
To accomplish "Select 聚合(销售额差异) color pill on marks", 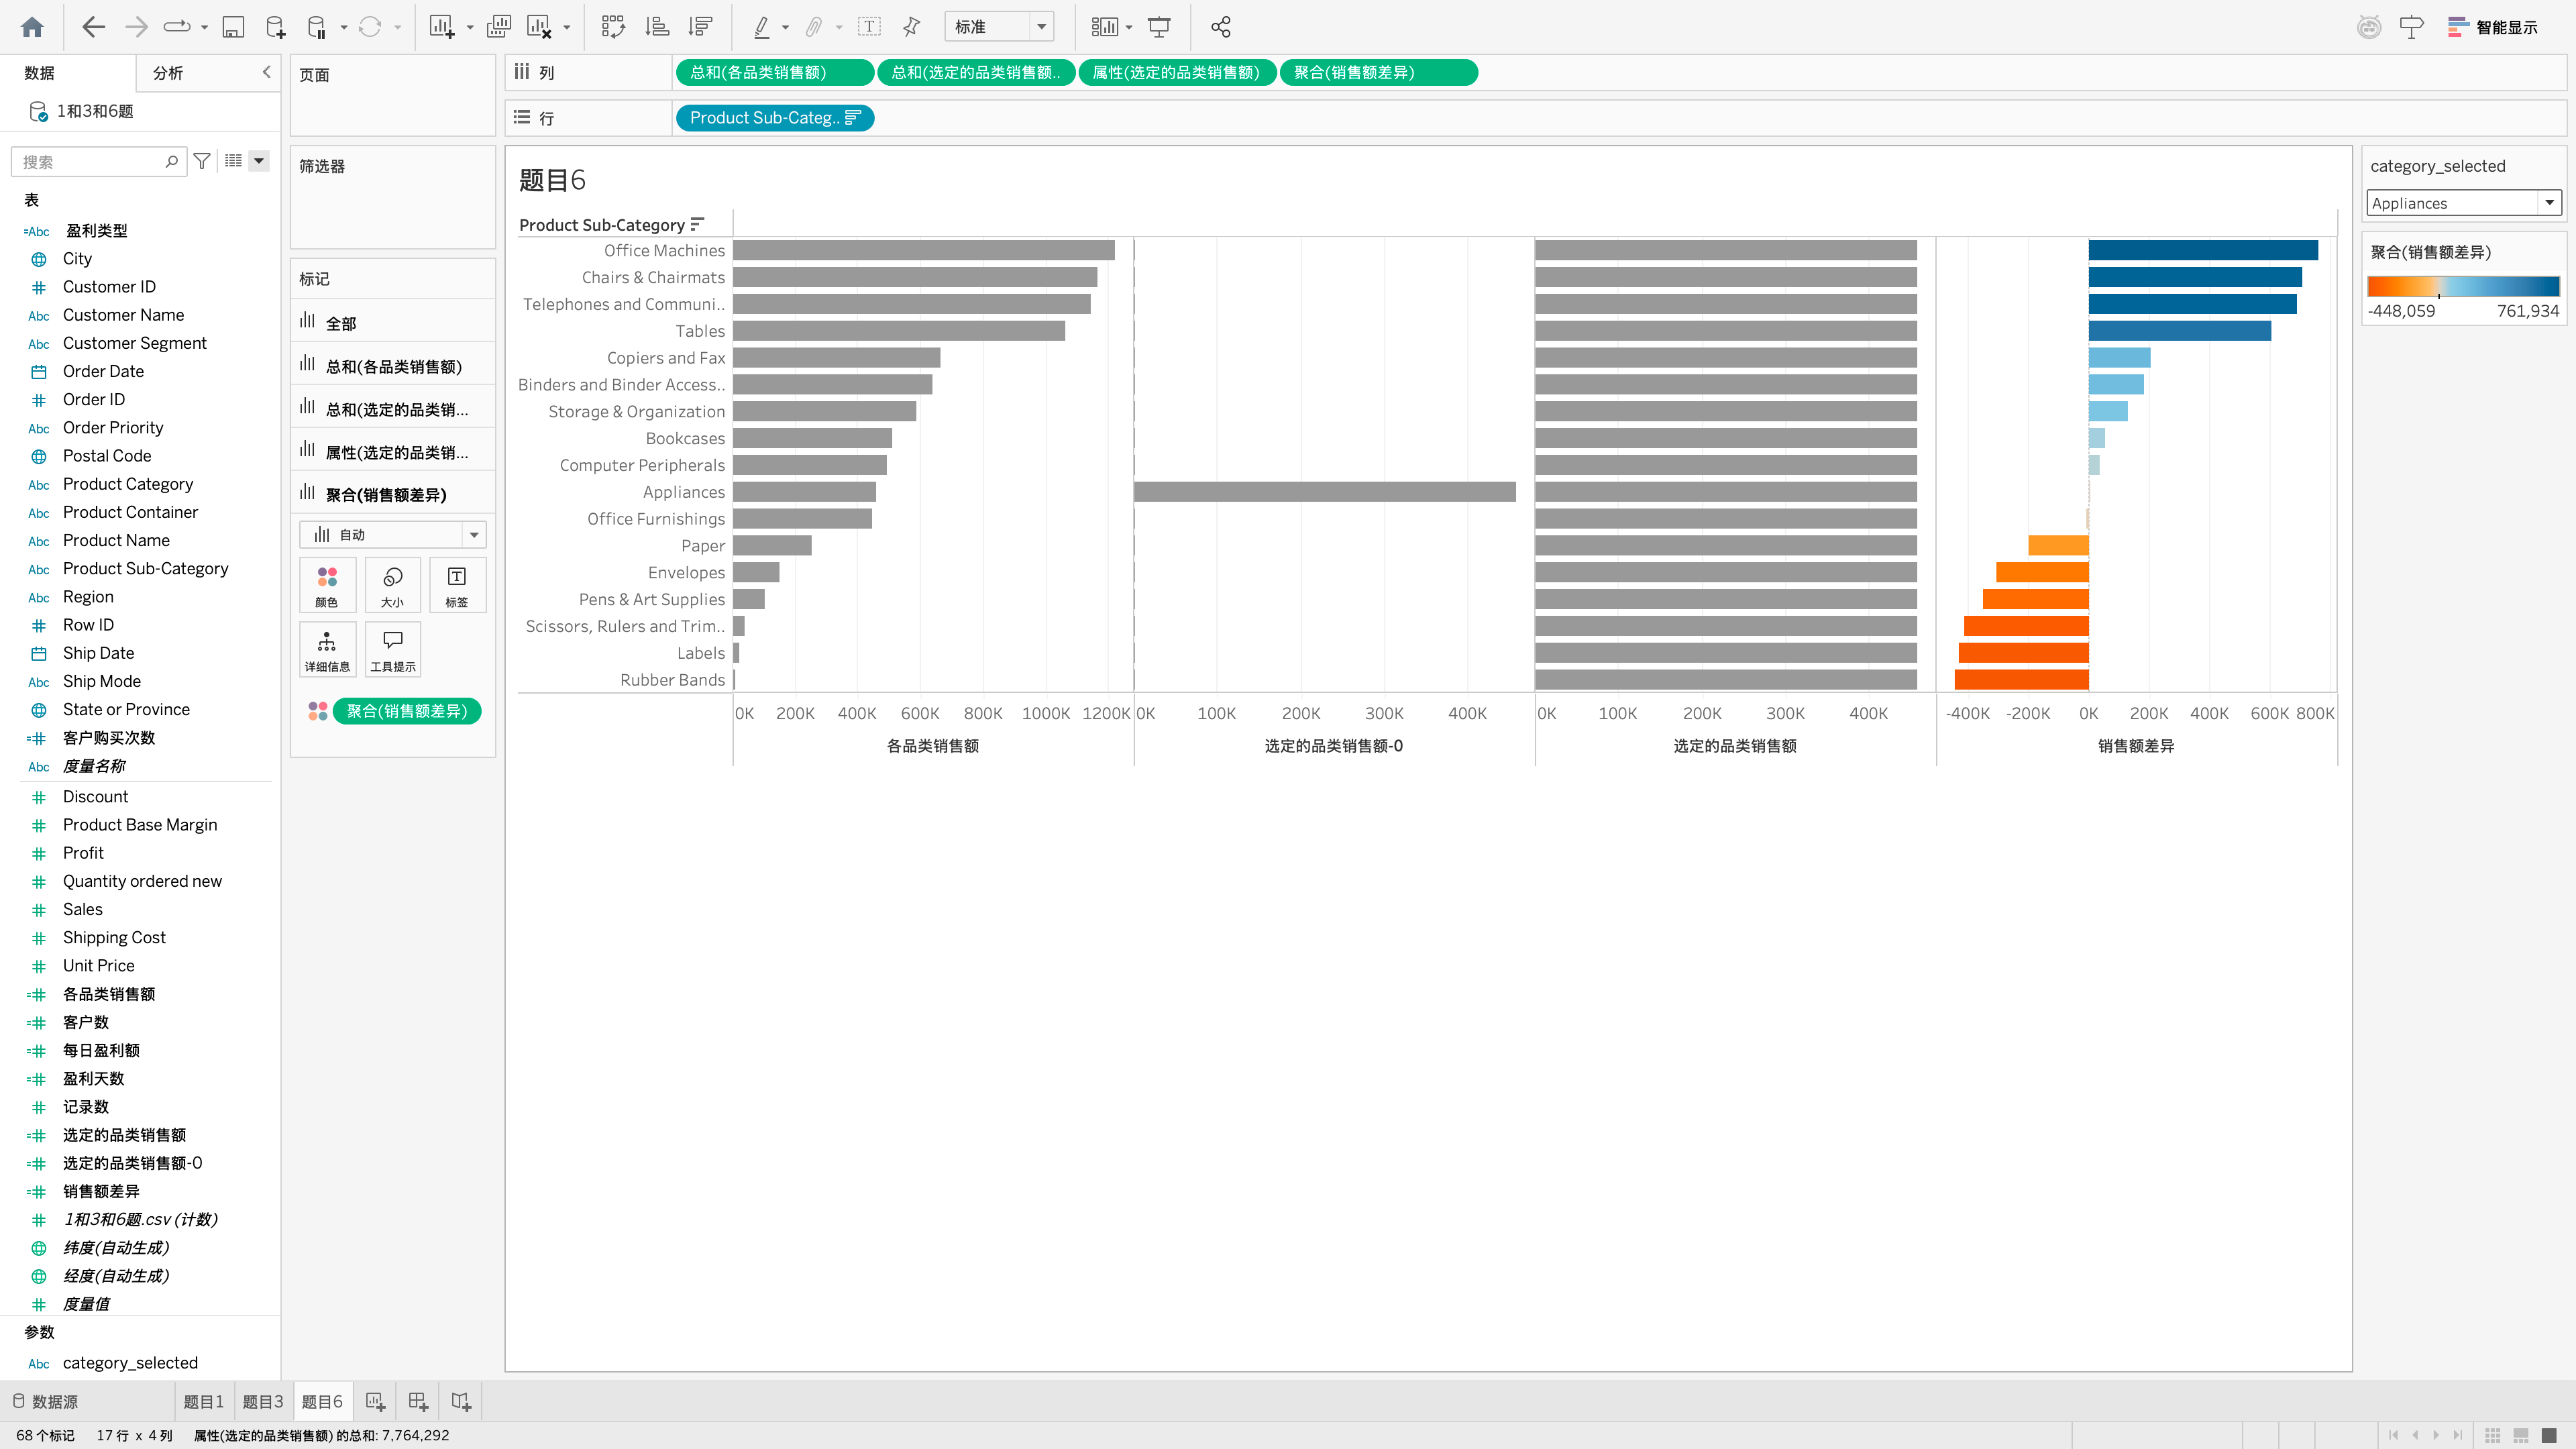I will [x=407, y=711].
